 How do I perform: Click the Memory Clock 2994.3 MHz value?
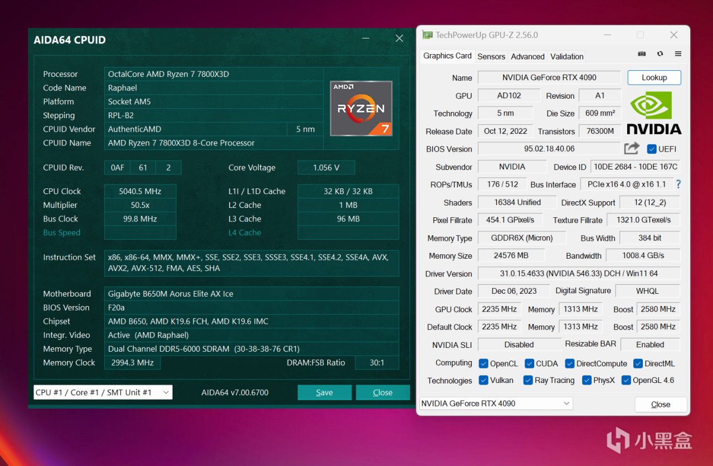[133, 362]
